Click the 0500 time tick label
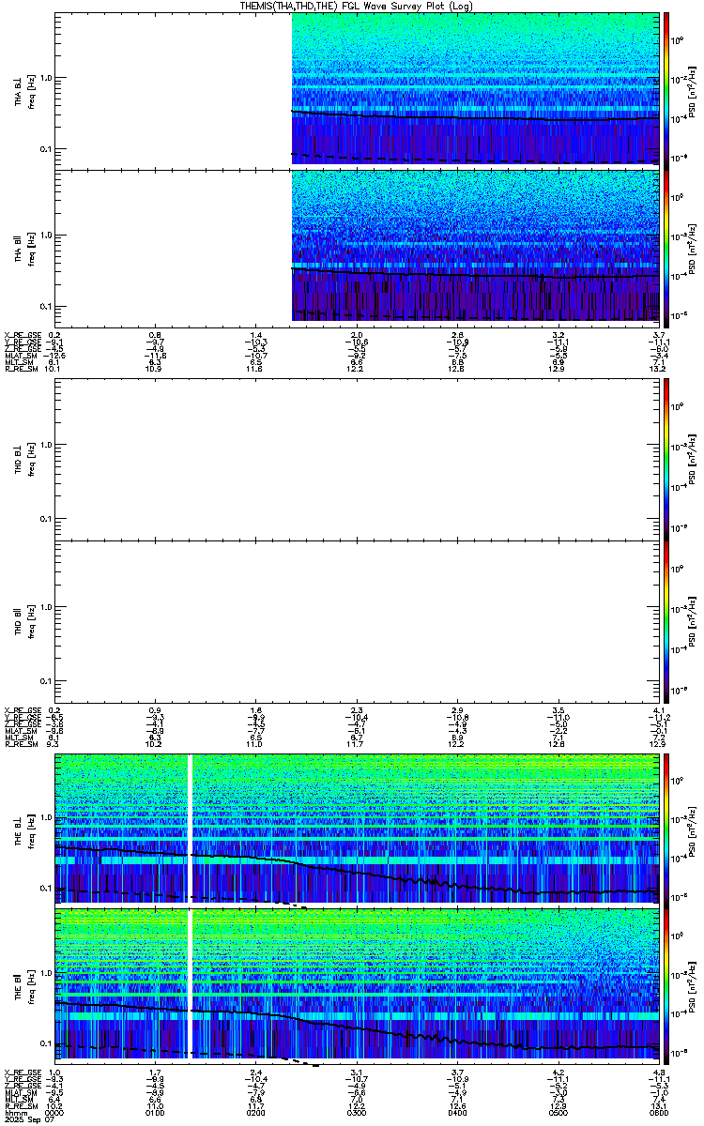 [557, 1113]
